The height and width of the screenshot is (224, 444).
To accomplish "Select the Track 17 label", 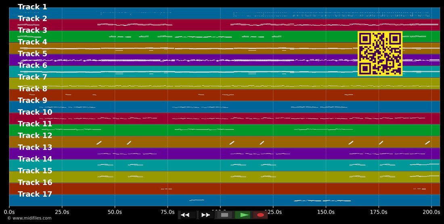I will (x=35, y=194).
